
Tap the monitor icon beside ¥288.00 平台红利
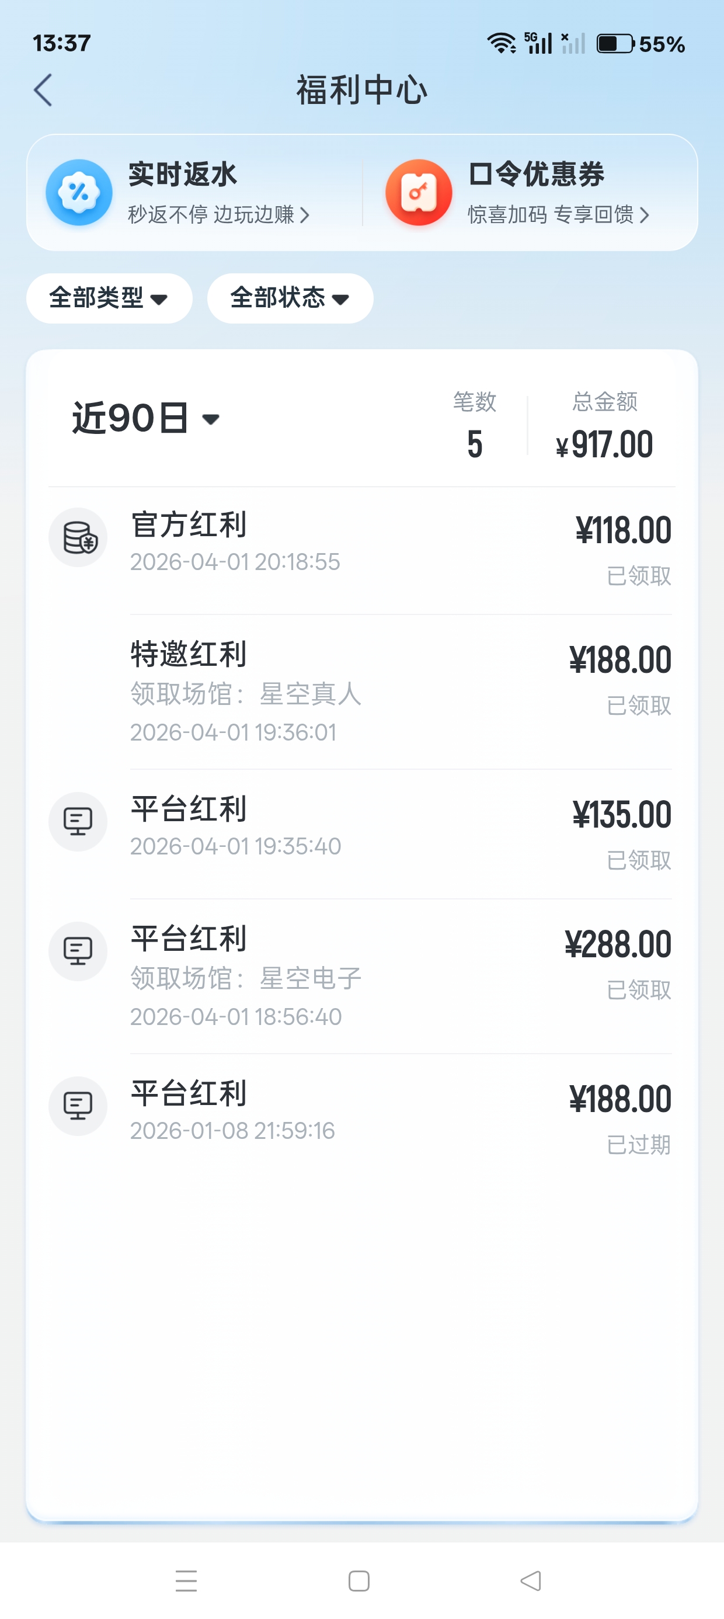tap(78, 951)
